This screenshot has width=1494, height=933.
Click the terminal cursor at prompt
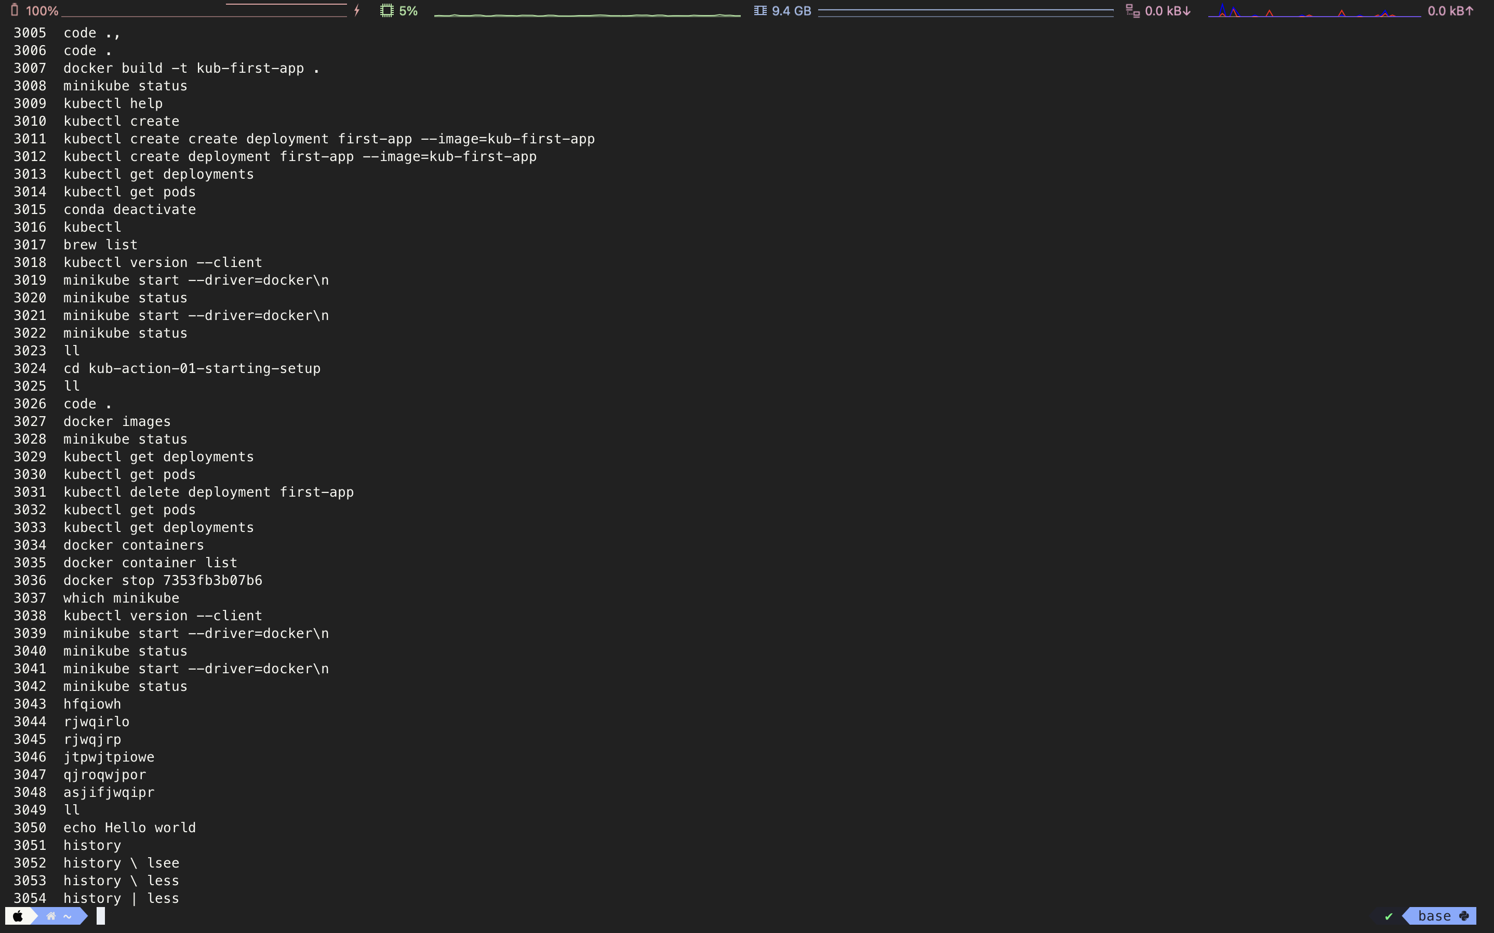point(101,916)
